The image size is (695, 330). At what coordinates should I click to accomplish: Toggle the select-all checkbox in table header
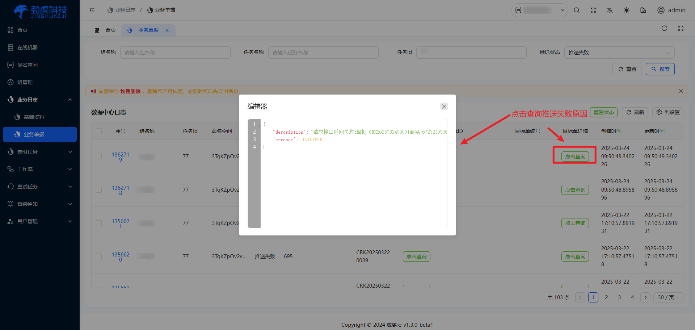[99, 131]
